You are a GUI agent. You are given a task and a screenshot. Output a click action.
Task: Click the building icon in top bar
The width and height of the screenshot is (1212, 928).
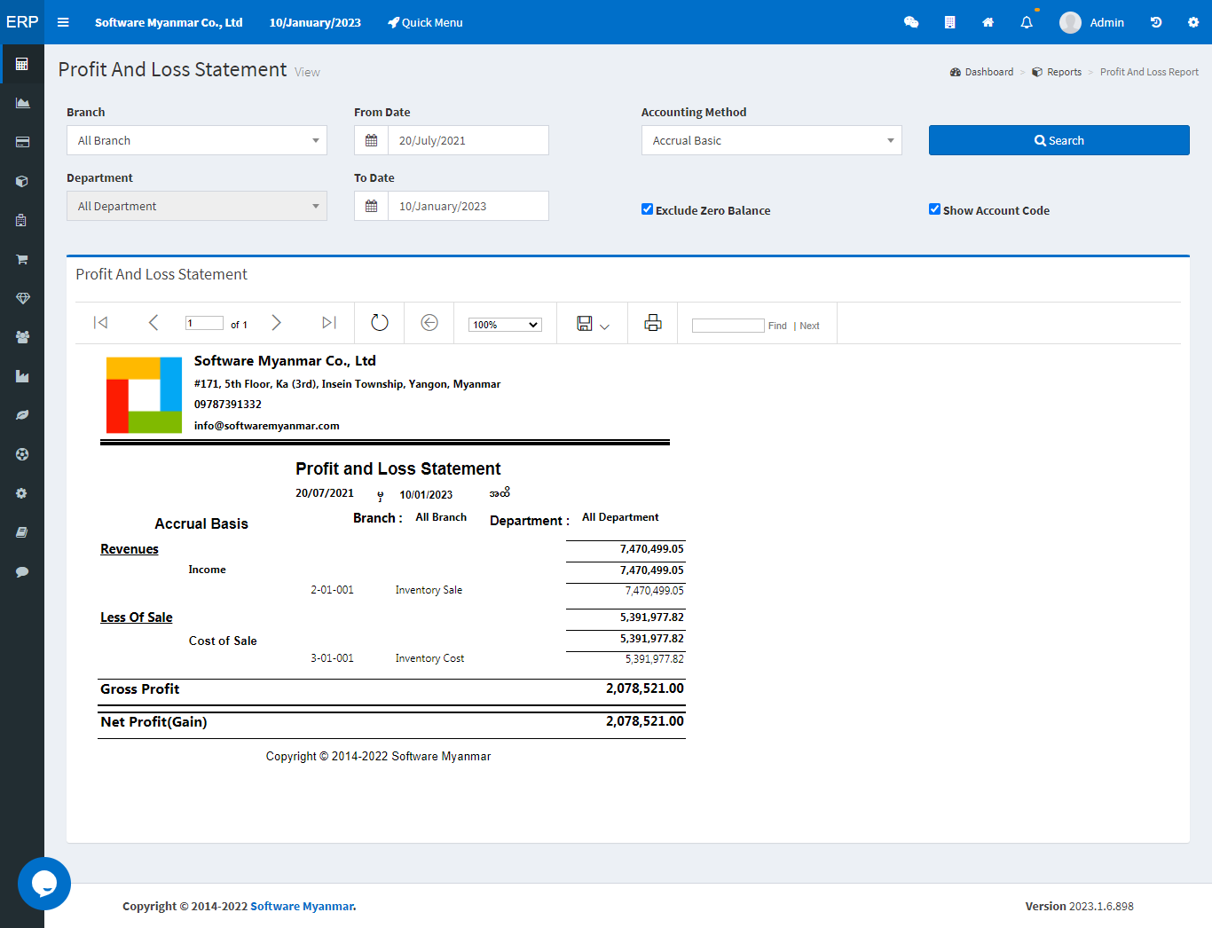[x=949, y=22]
